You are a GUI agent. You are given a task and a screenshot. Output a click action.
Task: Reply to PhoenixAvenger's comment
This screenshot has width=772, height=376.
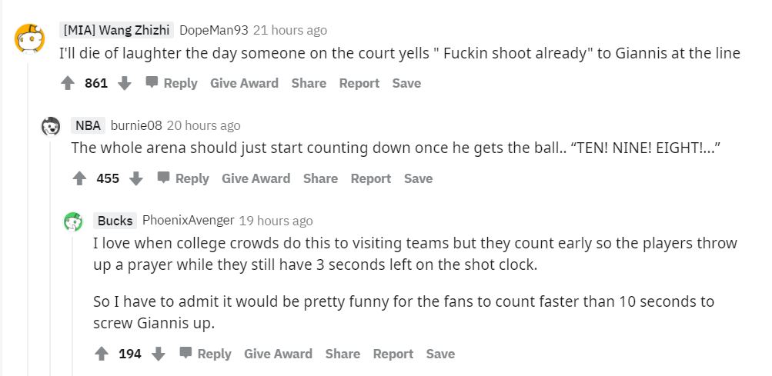click(205, 354)
